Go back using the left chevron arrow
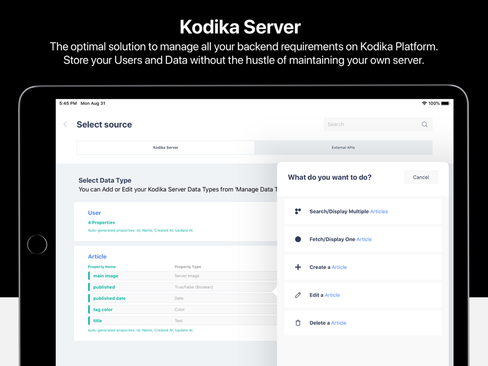 [x=65, y=124]
